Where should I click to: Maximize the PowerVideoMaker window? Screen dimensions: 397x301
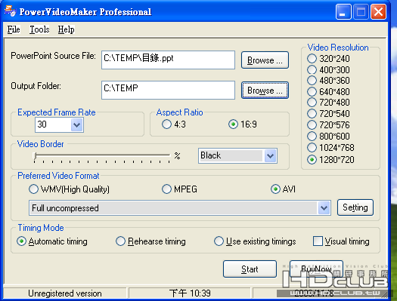361,11
